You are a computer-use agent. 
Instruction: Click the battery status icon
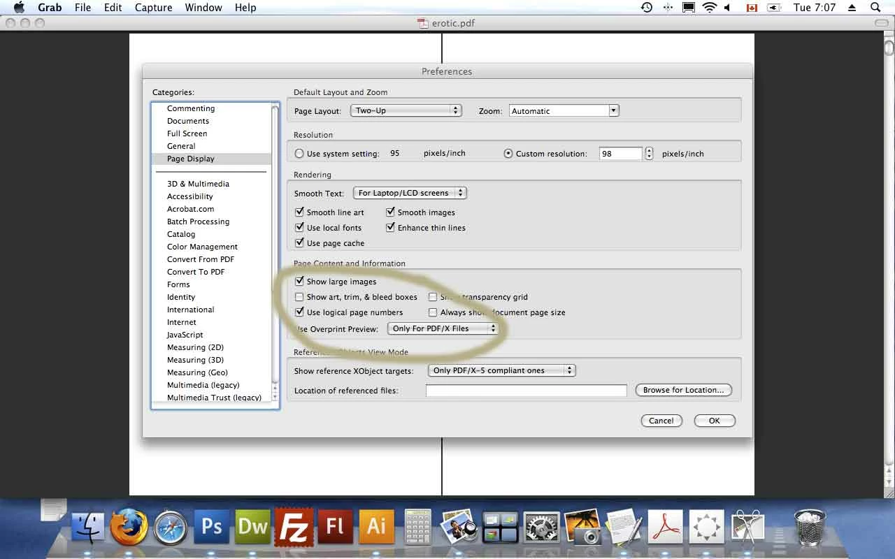(773, 8)
